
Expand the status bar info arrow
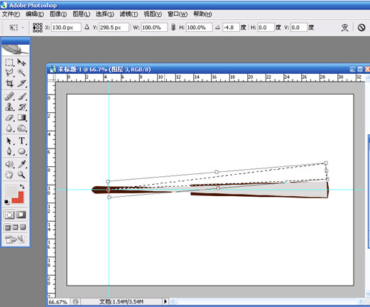pyautogui.click(x=165, y=301)
